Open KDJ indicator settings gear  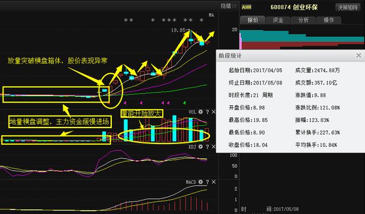coord(200,147)
